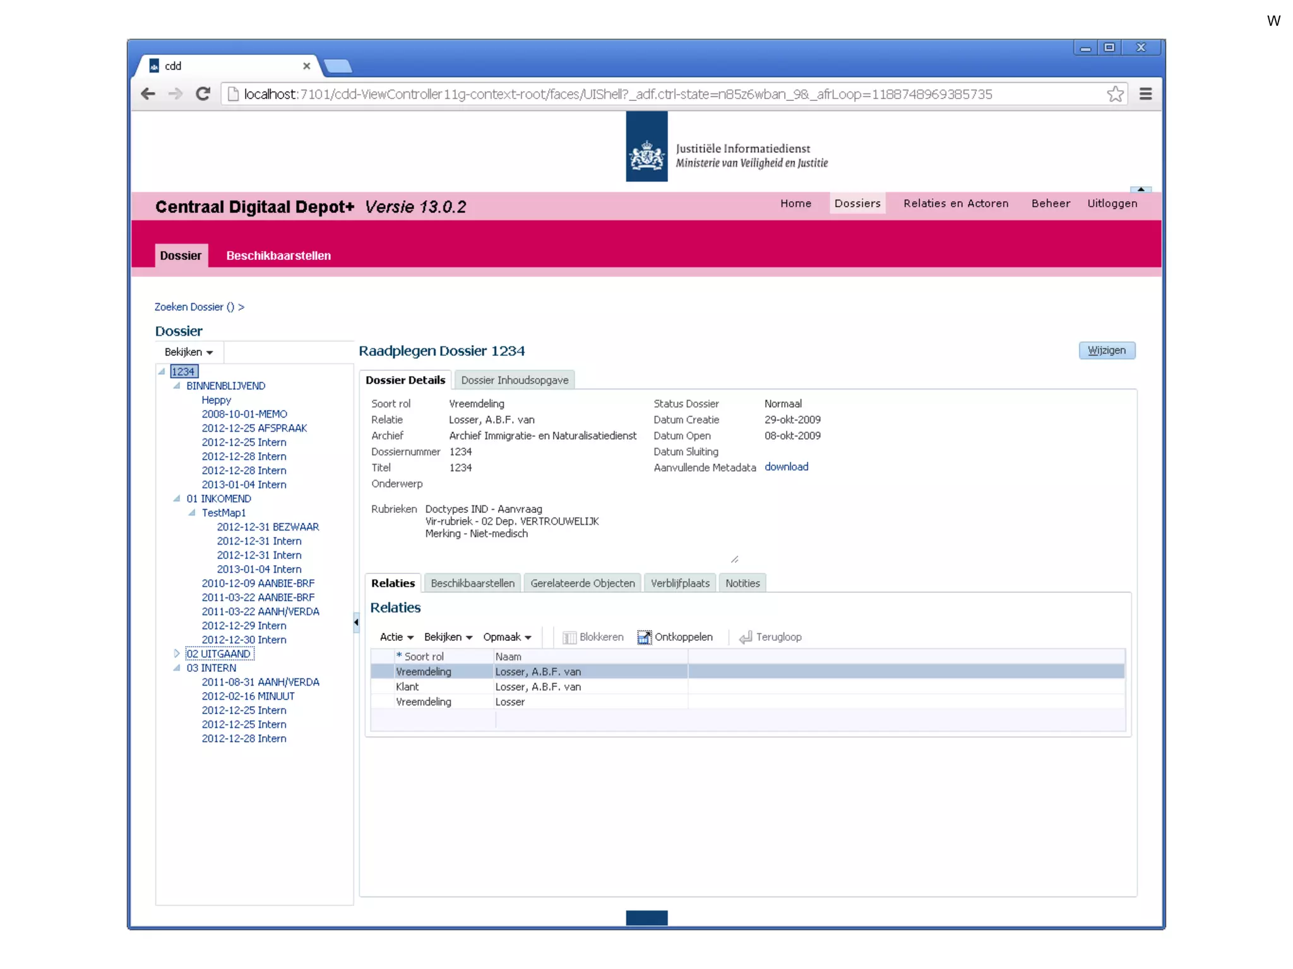Switch to Dossier Inhoudsopgave tab
The image size is (1293, 969).
tap(514, 380)
